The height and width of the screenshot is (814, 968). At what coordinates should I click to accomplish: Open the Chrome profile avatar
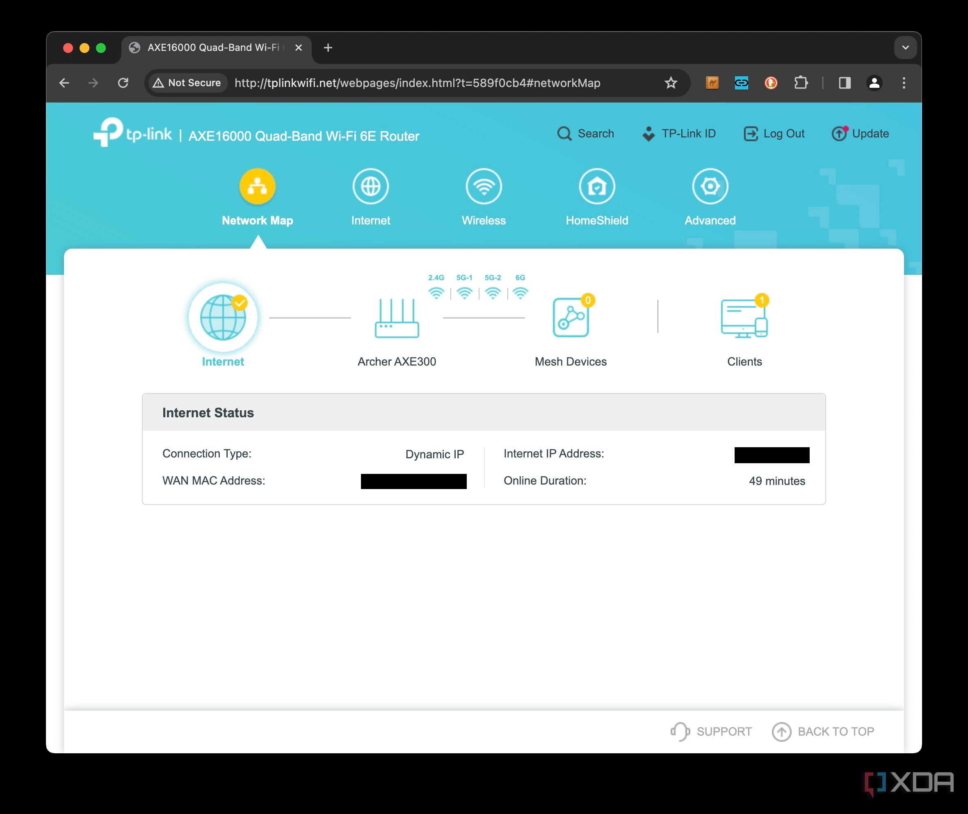click(874, 83)
